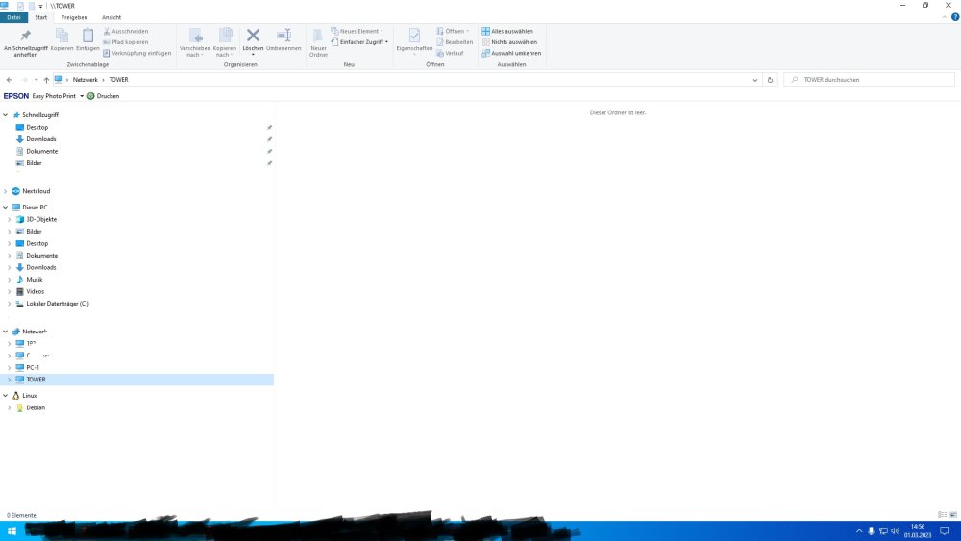The width and height of the screenshot is (961, 541).
Task: Select Downloads under Schnellzugriff
Action: [40, 139]
